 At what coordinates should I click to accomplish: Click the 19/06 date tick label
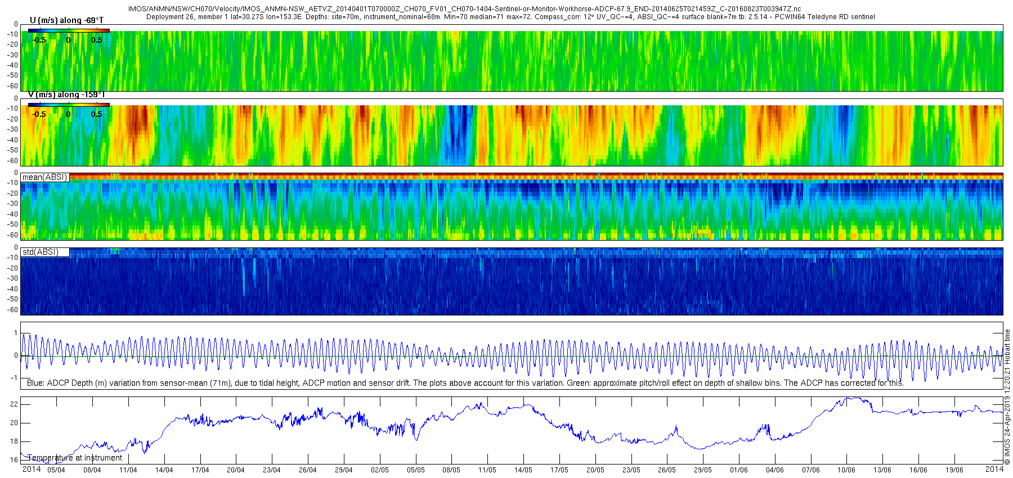click(x=954, y=470)
